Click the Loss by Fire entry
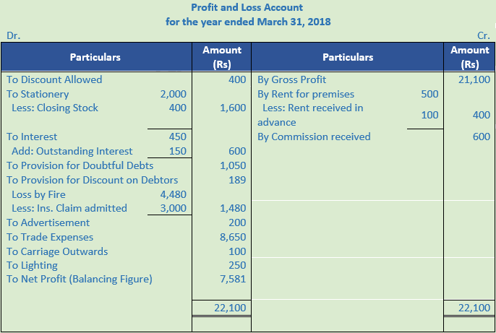This screenshot has width=496, height=333. click(x=39, y=194)
